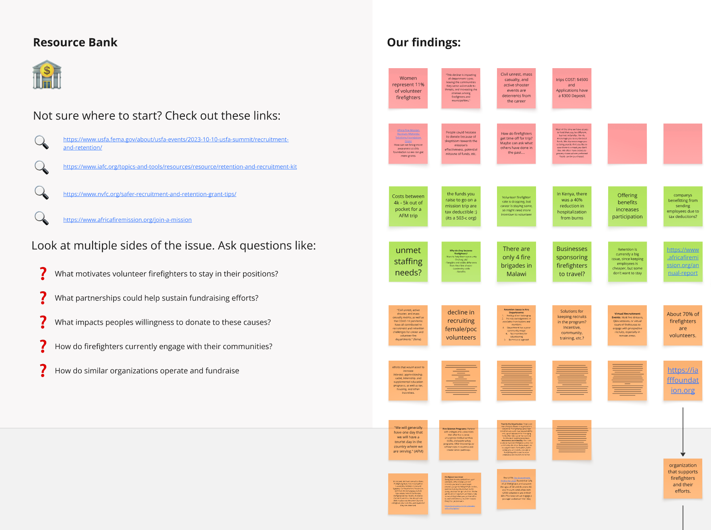Click the red question mark beside 'What partnerships could help'
This screenshot has width=711, height=530.
[43, 298]
